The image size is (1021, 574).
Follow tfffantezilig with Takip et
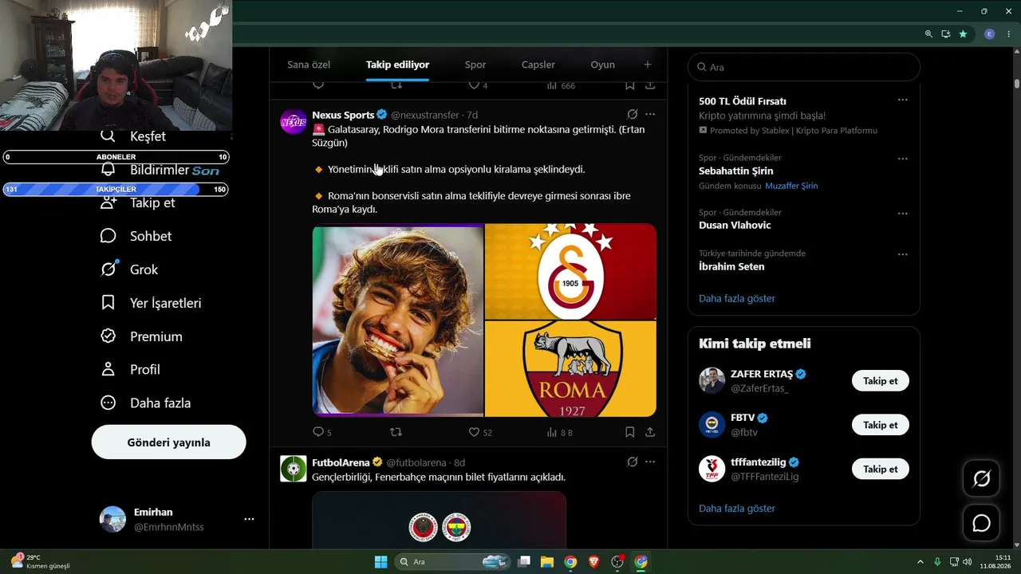880,469
